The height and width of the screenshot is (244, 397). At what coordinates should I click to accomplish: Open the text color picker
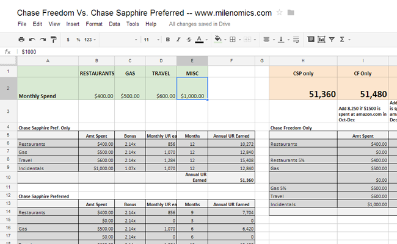(x=199, y=40)
